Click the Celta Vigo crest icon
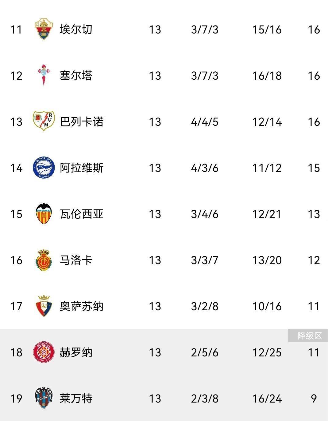 pos(44,76)
